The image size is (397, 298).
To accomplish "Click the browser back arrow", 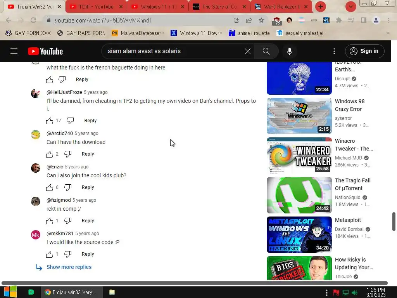I will pyautogui.click(x=9, y=20).
